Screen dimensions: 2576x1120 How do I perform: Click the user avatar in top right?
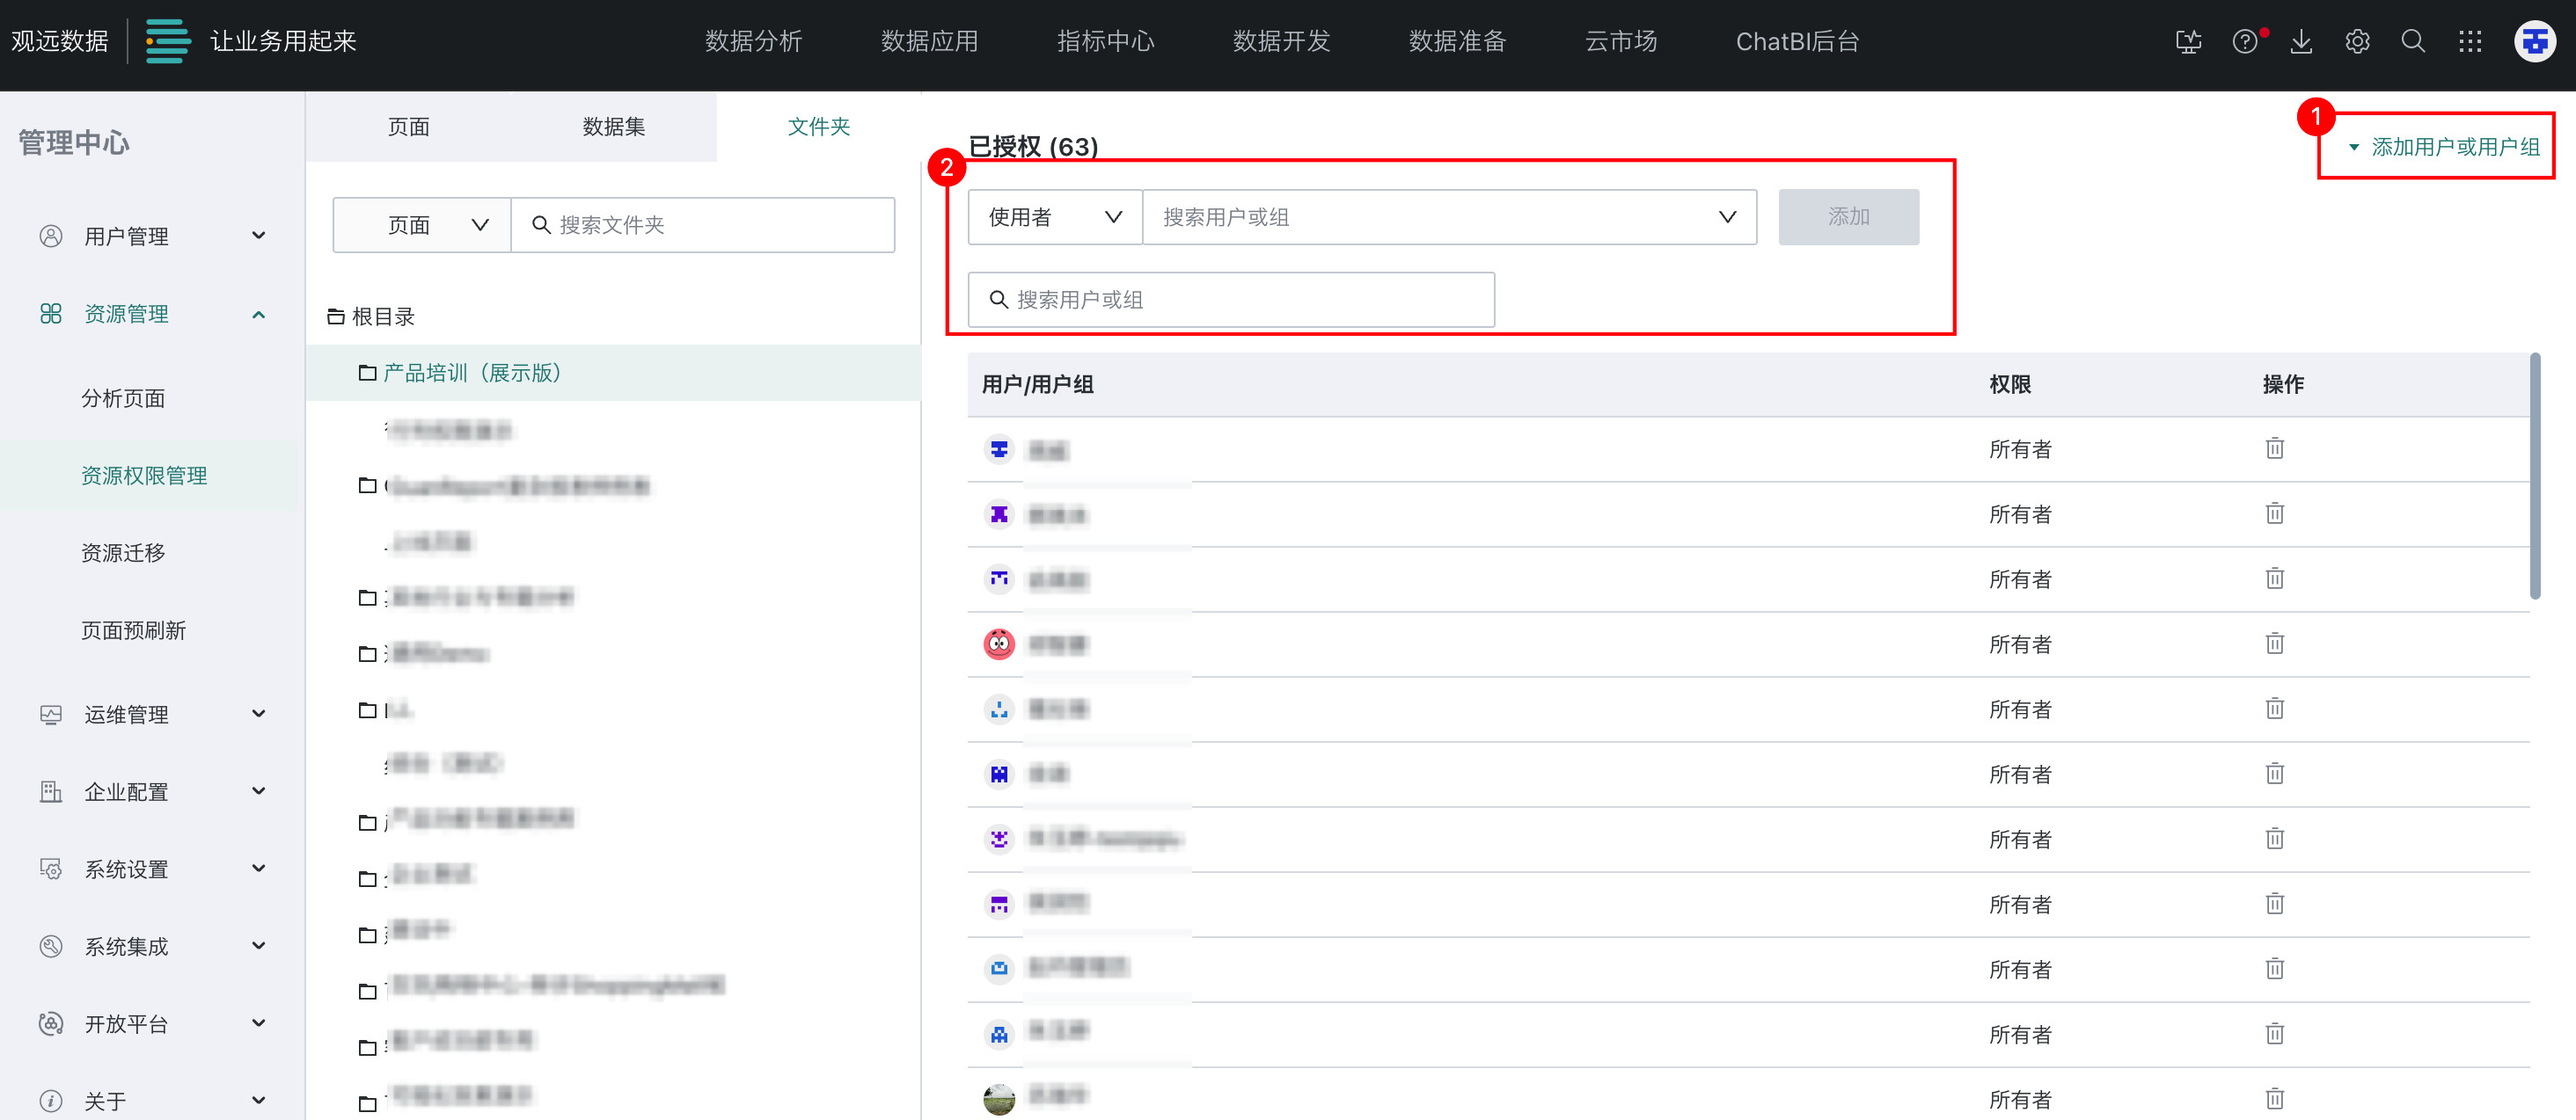click(x=2534, y=41)
